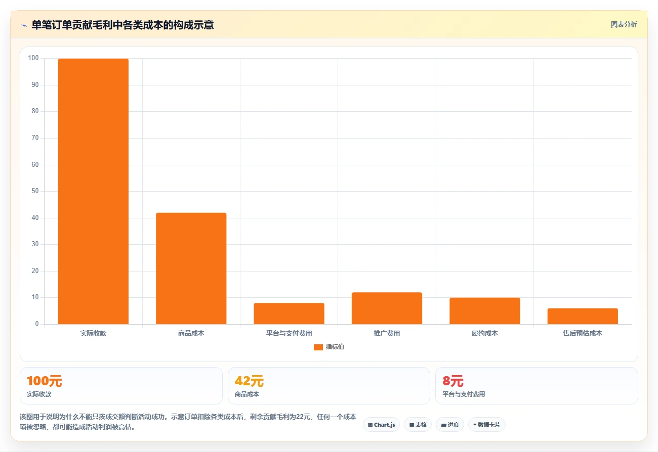Click the 实际收款 bar in chart
The height and width of the screenshot is (452, 658).
(93, 191)
